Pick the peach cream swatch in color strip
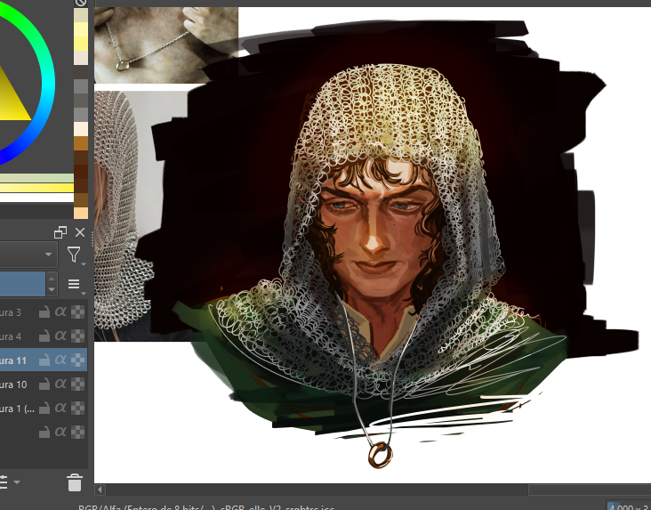 point(81,129)
